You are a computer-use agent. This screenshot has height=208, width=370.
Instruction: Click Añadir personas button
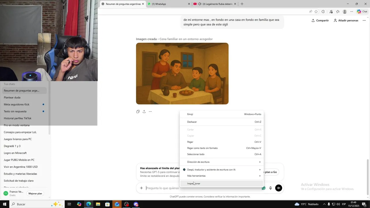click(346, 21)
